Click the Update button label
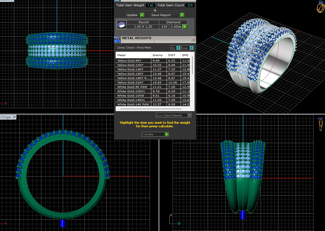 [132, 15]
